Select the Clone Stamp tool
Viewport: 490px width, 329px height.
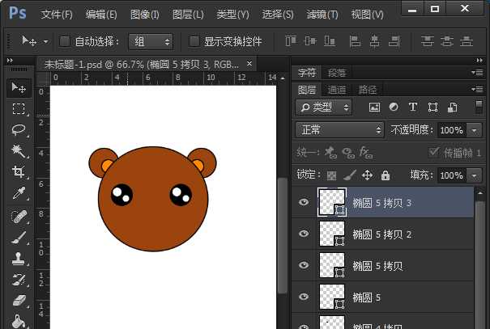[19, 259]
